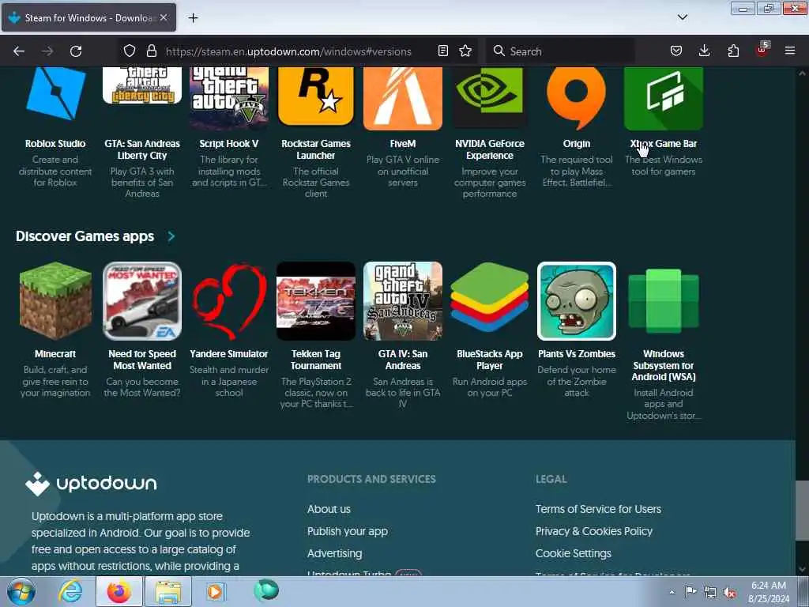Click the page vertical scrollbar thumb
The width and height of the screenshot is (809, 607).
pyautogui.click(x=802, y=511)
